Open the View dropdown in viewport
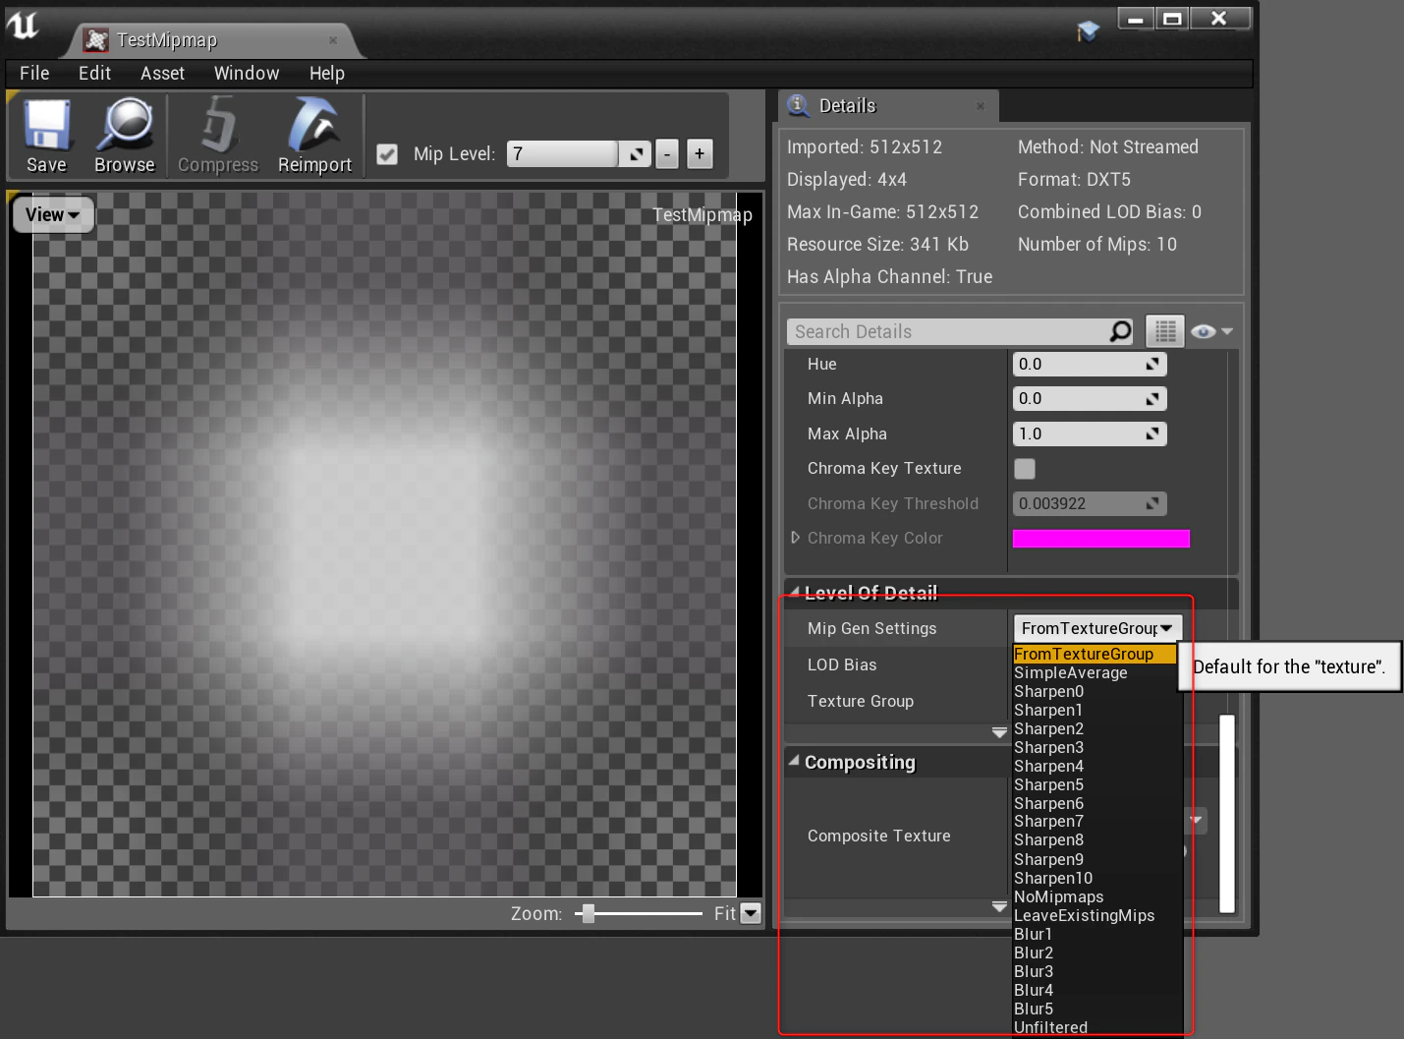This screenshot has height=1039, width=1404. coord(53,214)
